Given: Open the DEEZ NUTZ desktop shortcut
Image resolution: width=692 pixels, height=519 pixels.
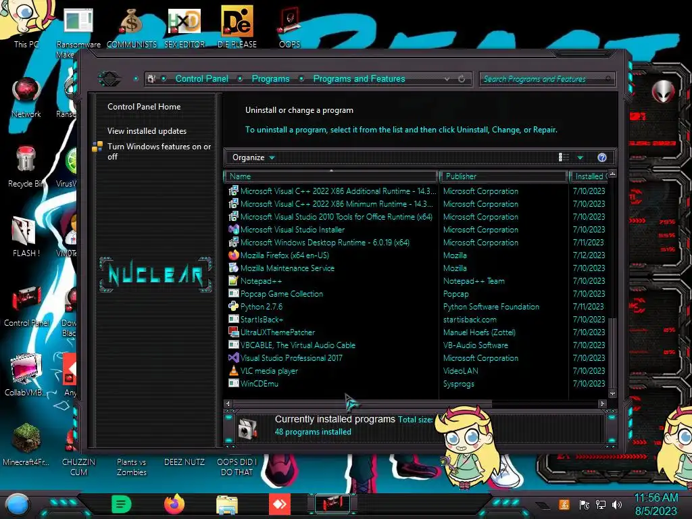Looking at the screenshot, I should 184,462.
